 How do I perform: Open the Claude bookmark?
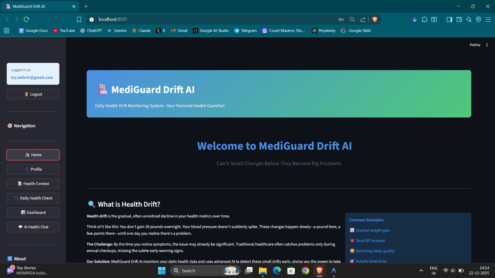[141, 31]
